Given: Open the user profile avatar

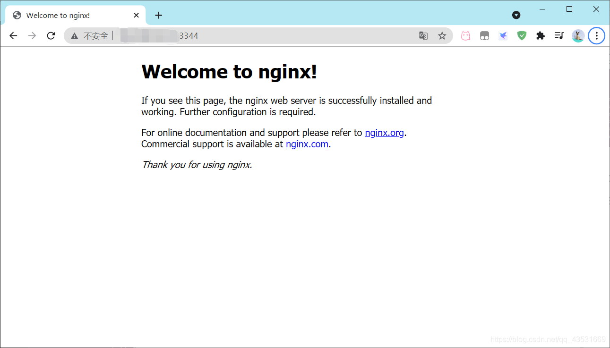Looking at the screenshot, I should [578, 36].
